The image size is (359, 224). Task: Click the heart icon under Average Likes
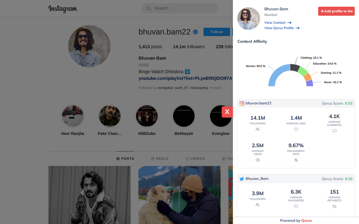[296, 129]
